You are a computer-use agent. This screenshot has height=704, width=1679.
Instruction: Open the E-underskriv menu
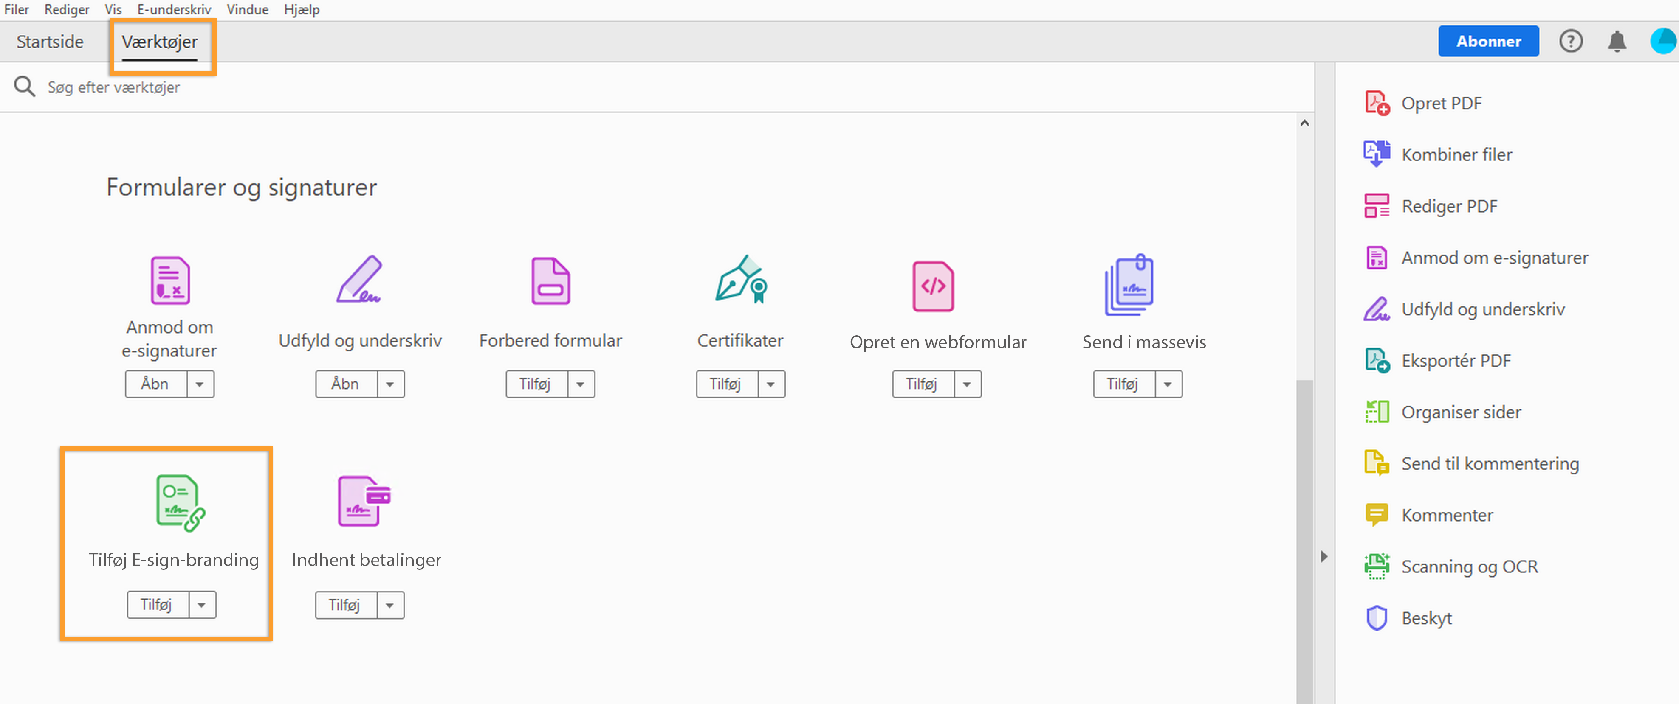174,9
